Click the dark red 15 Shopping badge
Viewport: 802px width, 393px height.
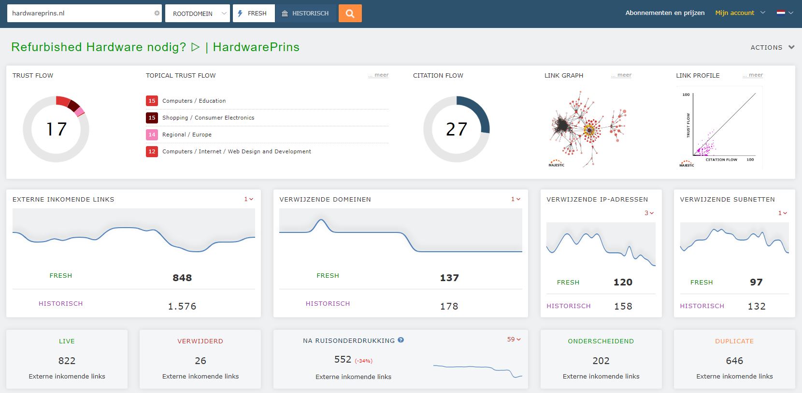tap(152, 118)
